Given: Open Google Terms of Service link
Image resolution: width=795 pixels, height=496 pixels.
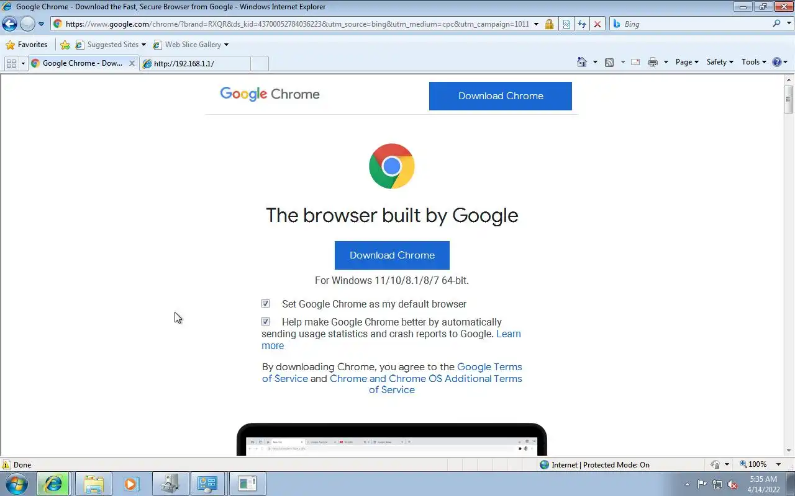Looking at the screenshot, I should tap(489, 367).
